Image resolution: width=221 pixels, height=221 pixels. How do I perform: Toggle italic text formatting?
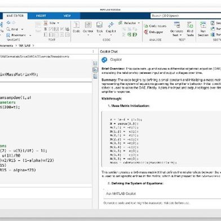pyautogui.click(x=51, y=29)
